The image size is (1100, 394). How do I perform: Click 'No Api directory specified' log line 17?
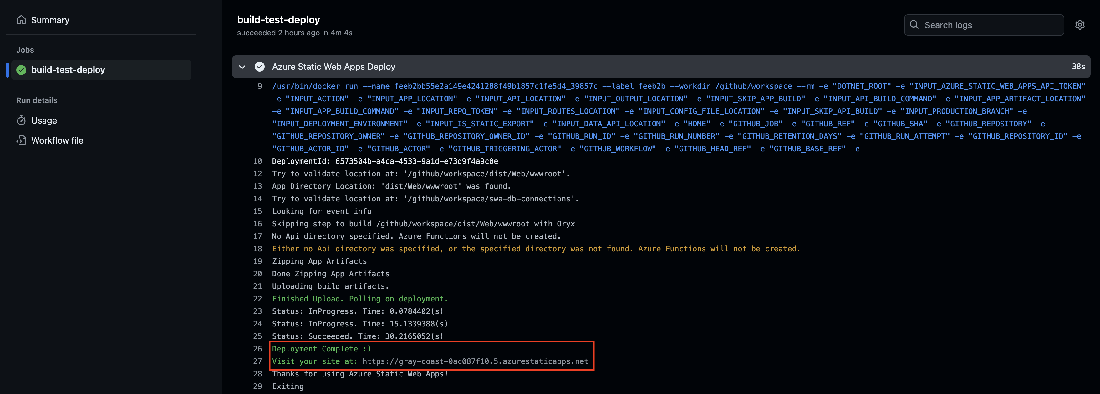(x=416, y=236)
